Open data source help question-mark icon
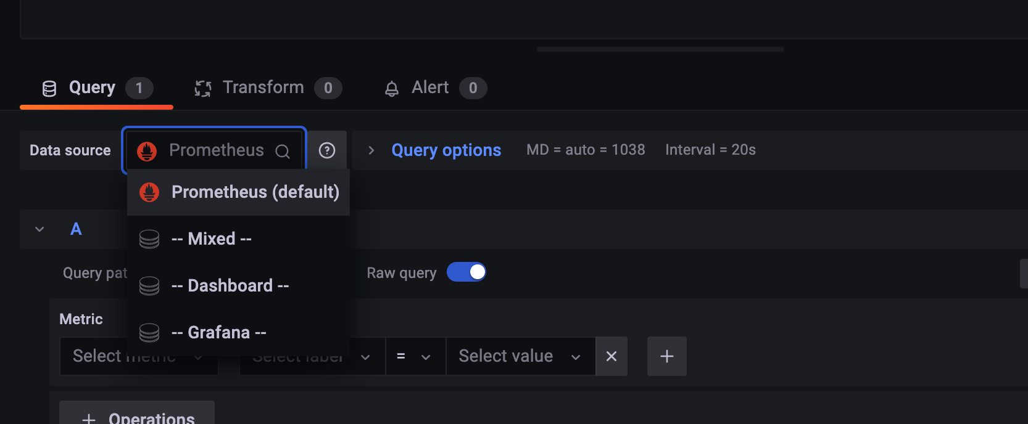Viewport: 1028px width, 424px height. pyautogui.click(x=327, y=150)
